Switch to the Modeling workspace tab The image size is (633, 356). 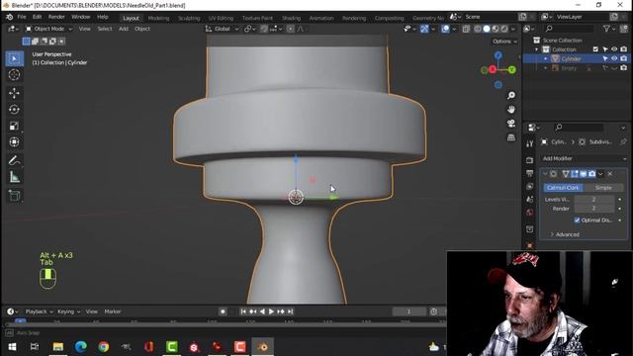(158, 18)
